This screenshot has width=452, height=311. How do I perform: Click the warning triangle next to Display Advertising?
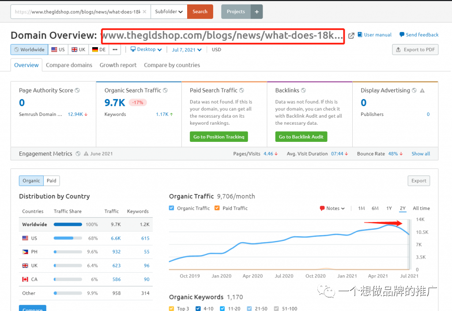pyautogui.click(x=422, y=91)
